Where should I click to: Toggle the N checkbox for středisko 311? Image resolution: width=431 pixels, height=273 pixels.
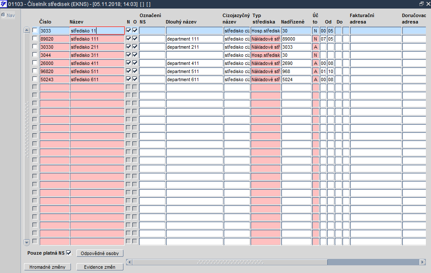coord(129,55)
